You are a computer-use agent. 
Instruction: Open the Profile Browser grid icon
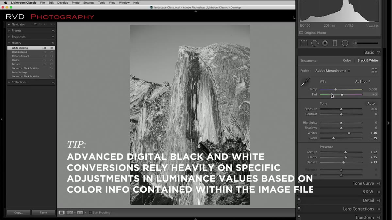point(374,71)
